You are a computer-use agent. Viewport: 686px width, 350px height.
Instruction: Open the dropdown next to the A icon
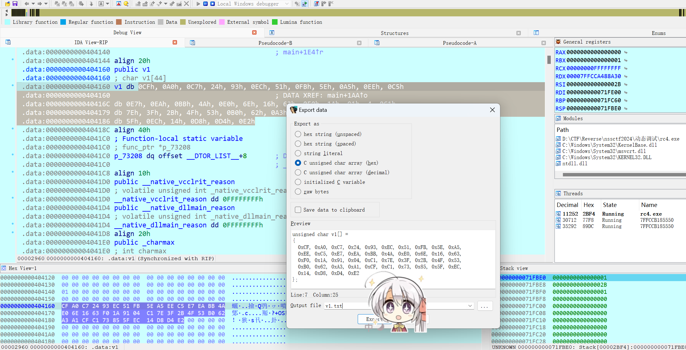(x=108, y=4)
